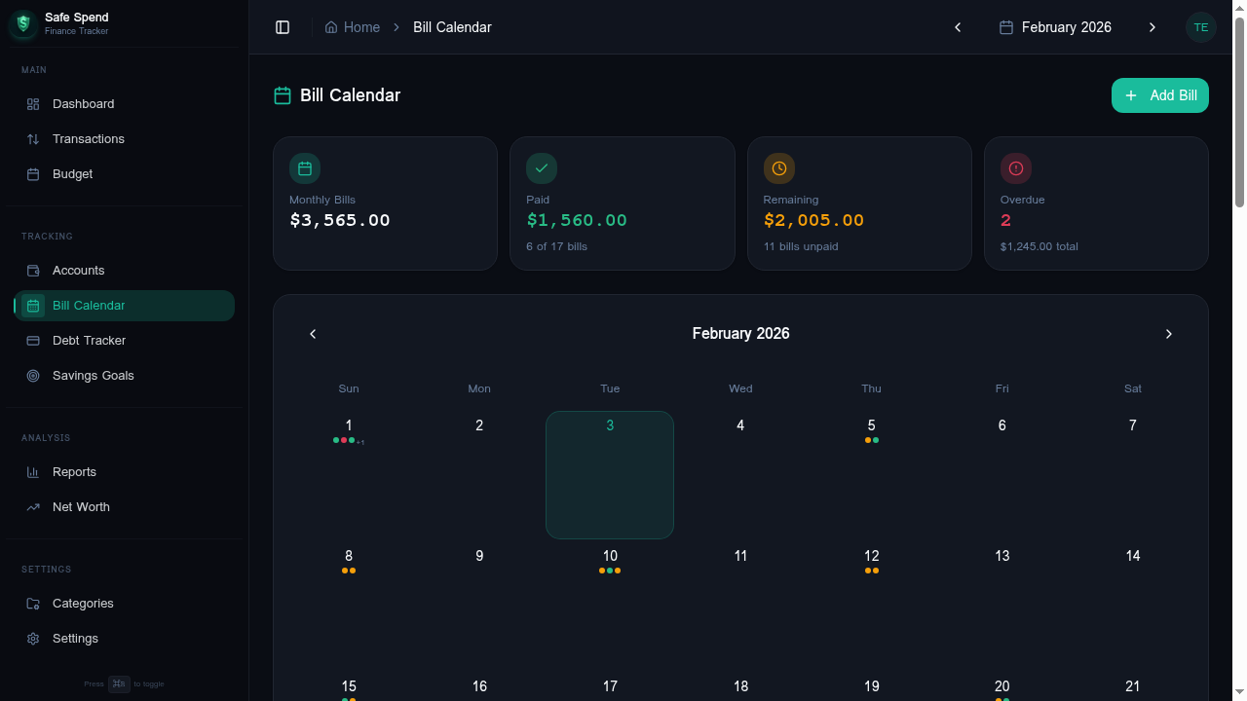
Task: Open the February 2026 date picker
Action: 1055,27
